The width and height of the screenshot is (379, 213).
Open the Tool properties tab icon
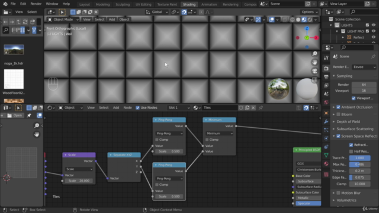tap(326, 58)
